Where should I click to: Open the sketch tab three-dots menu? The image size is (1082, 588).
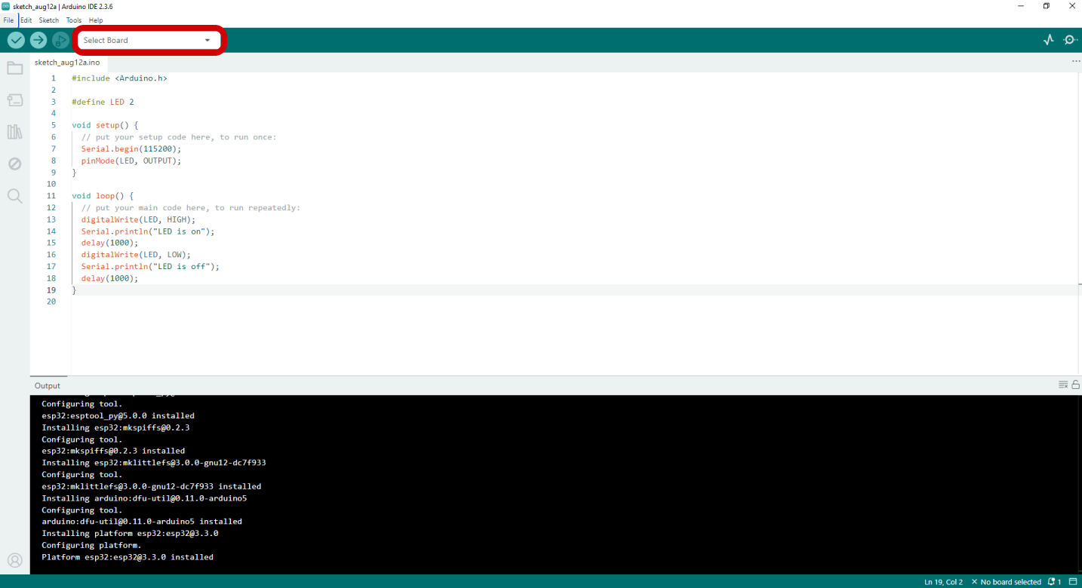tap(1075, 62)
